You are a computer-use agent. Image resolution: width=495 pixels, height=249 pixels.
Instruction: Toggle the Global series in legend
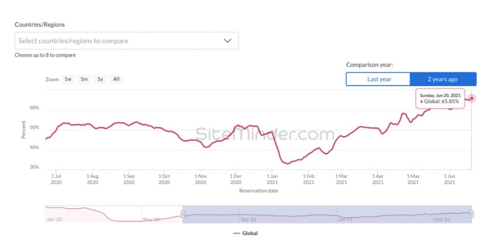[249, 233]
